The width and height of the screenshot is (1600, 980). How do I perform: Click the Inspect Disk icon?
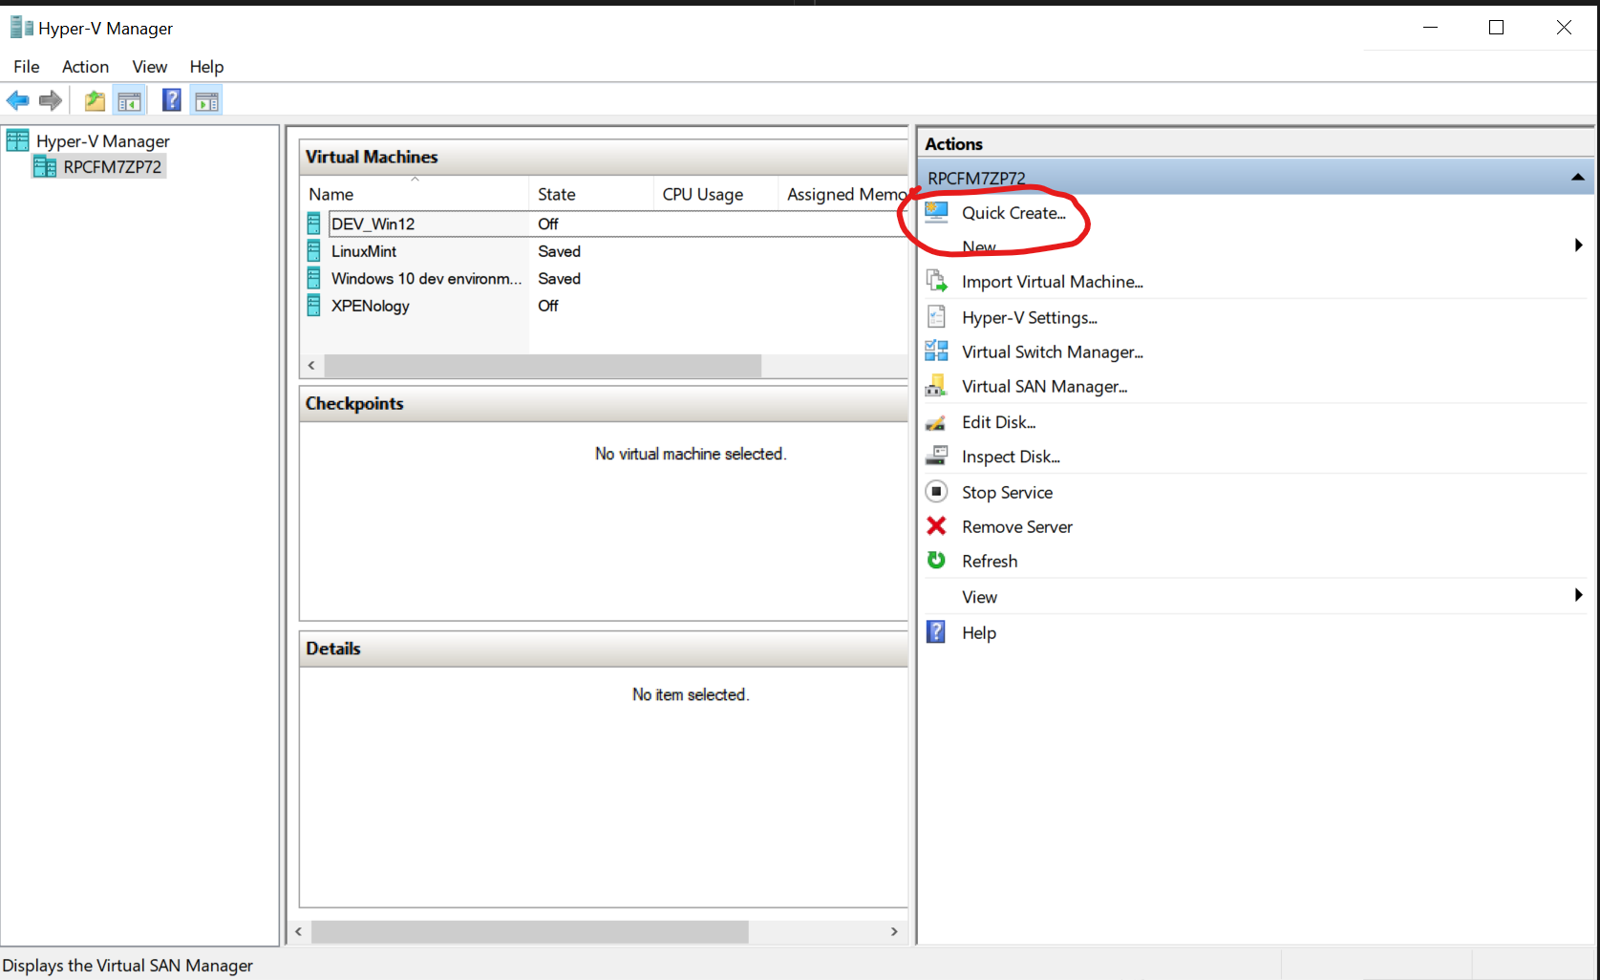click(936, 456)
